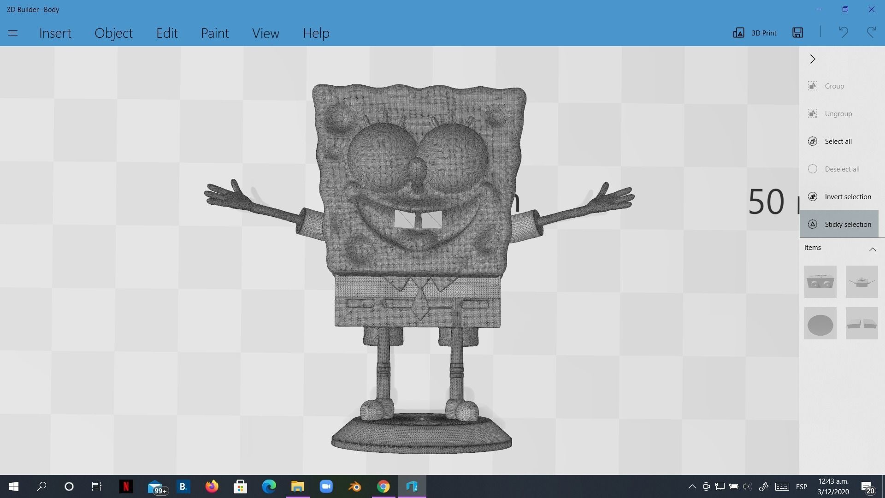Open Zoom from the taskbar
Viewport: 885px width, 498px height.
point(326,486)
